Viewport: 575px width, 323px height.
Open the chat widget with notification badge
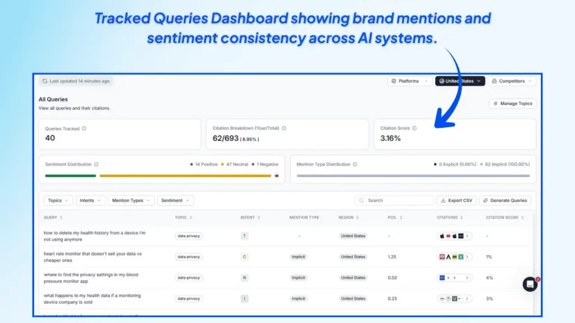[530, 284]
